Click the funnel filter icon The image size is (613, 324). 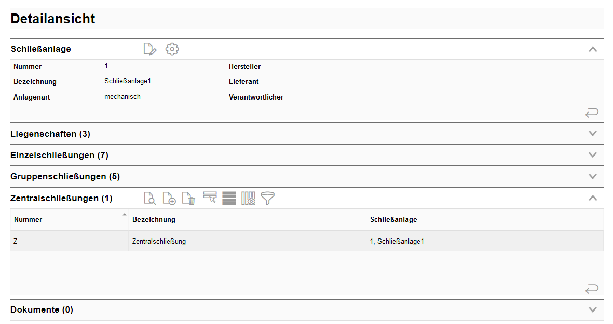coord(268,198)
